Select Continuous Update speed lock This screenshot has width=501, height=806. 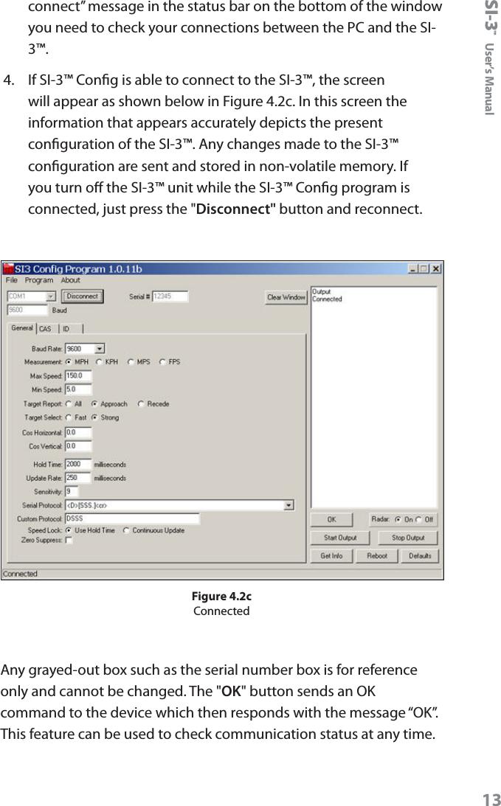126,530
